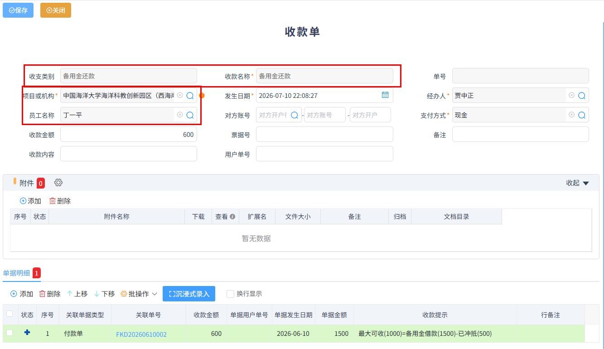Open lookup for 支付方式 field
The image size is (604, 349).
pyautogui.click(x=582, y=115)
